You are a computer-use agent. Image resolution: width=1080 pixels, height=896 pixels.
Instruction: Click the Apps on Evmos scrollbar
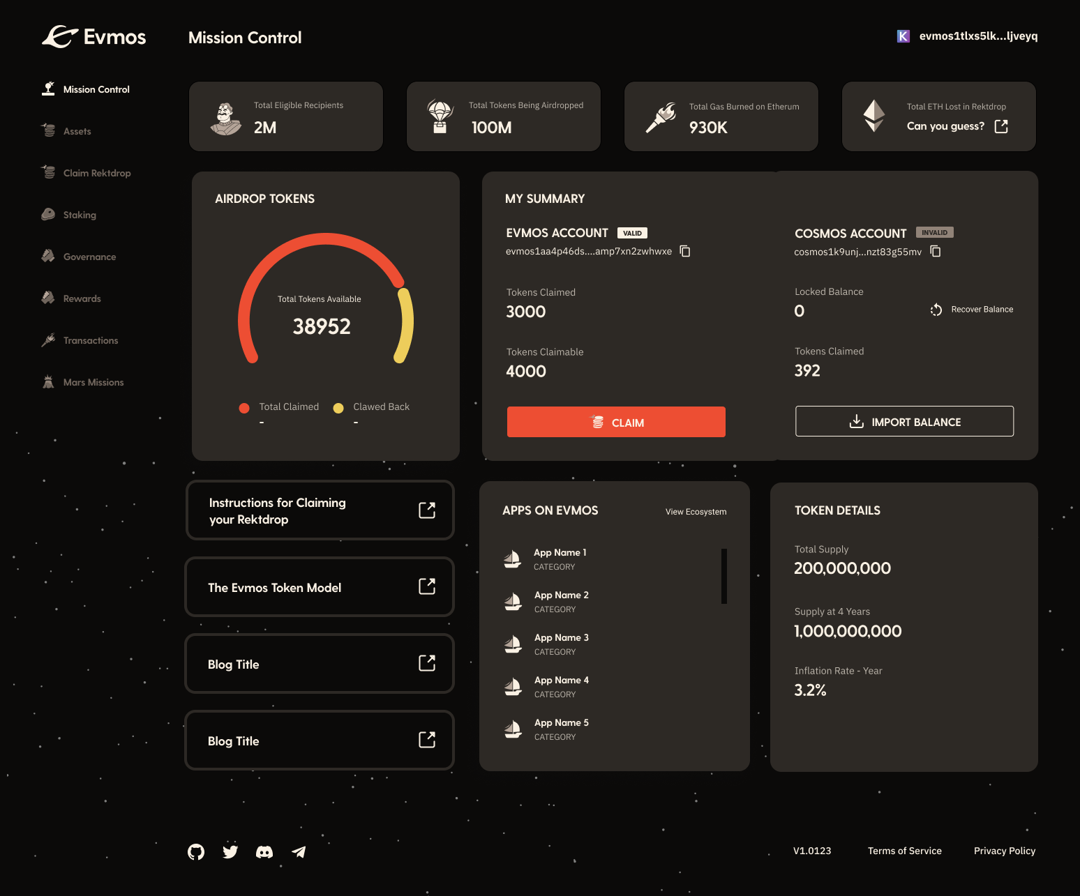724,576
